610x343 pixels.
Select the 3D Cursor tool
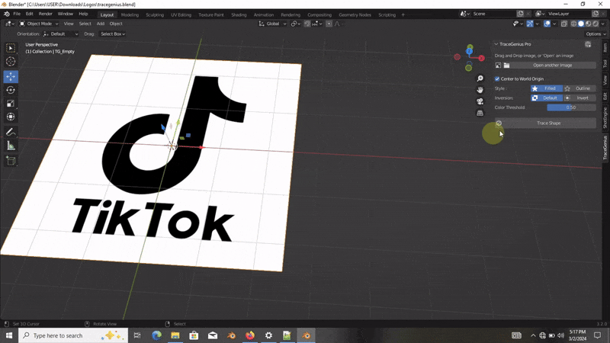pyautogui.click(x=11, y=62)
